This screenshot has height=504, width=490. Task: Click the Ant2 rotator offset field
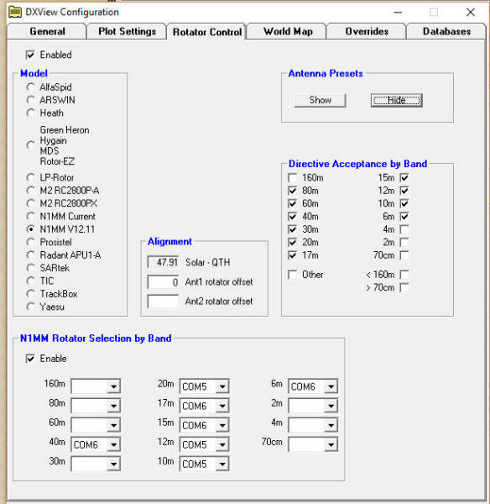point(163,302)
